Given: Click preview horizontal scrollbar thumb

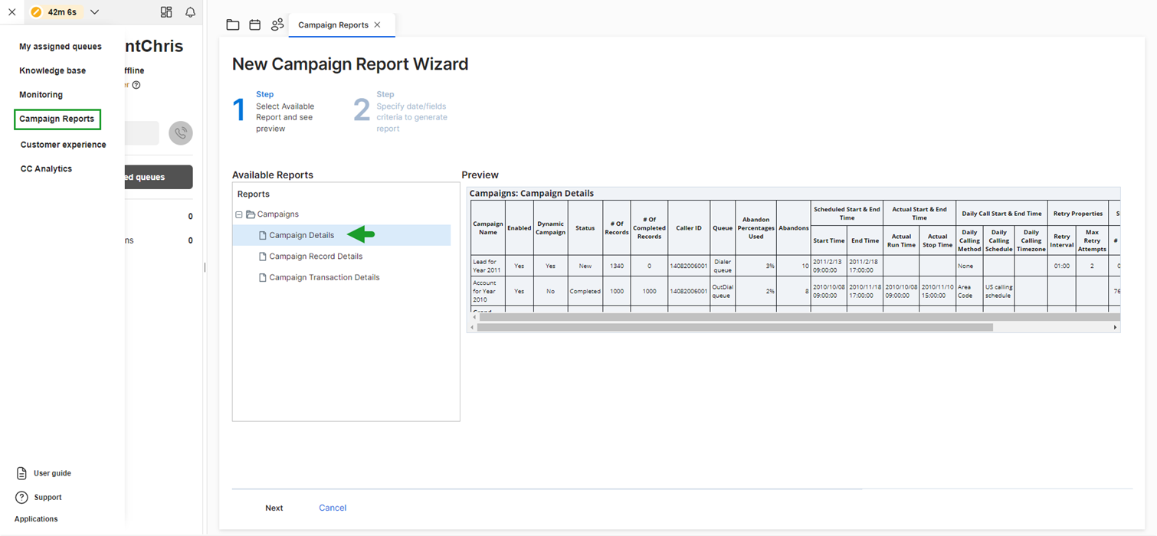Looking at the screenshot, I should point(735,327).
